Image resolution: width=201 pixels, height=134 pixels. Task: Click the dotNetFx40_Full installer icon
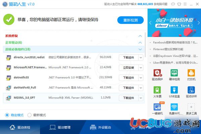click(x=8, y=88)
